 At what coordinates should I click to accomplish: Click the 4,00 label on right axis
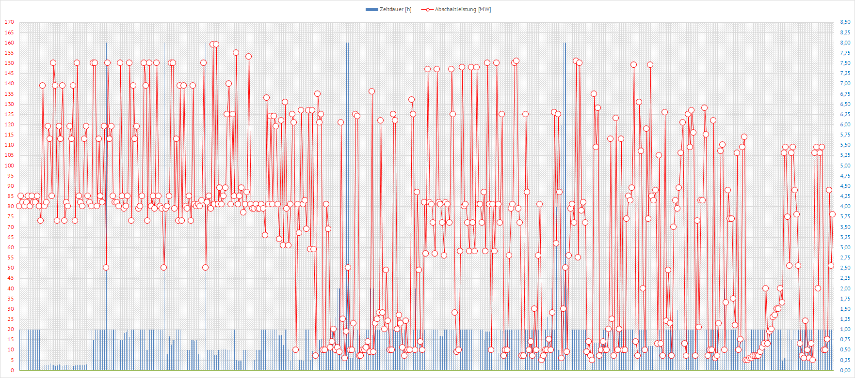coord(845,207)
